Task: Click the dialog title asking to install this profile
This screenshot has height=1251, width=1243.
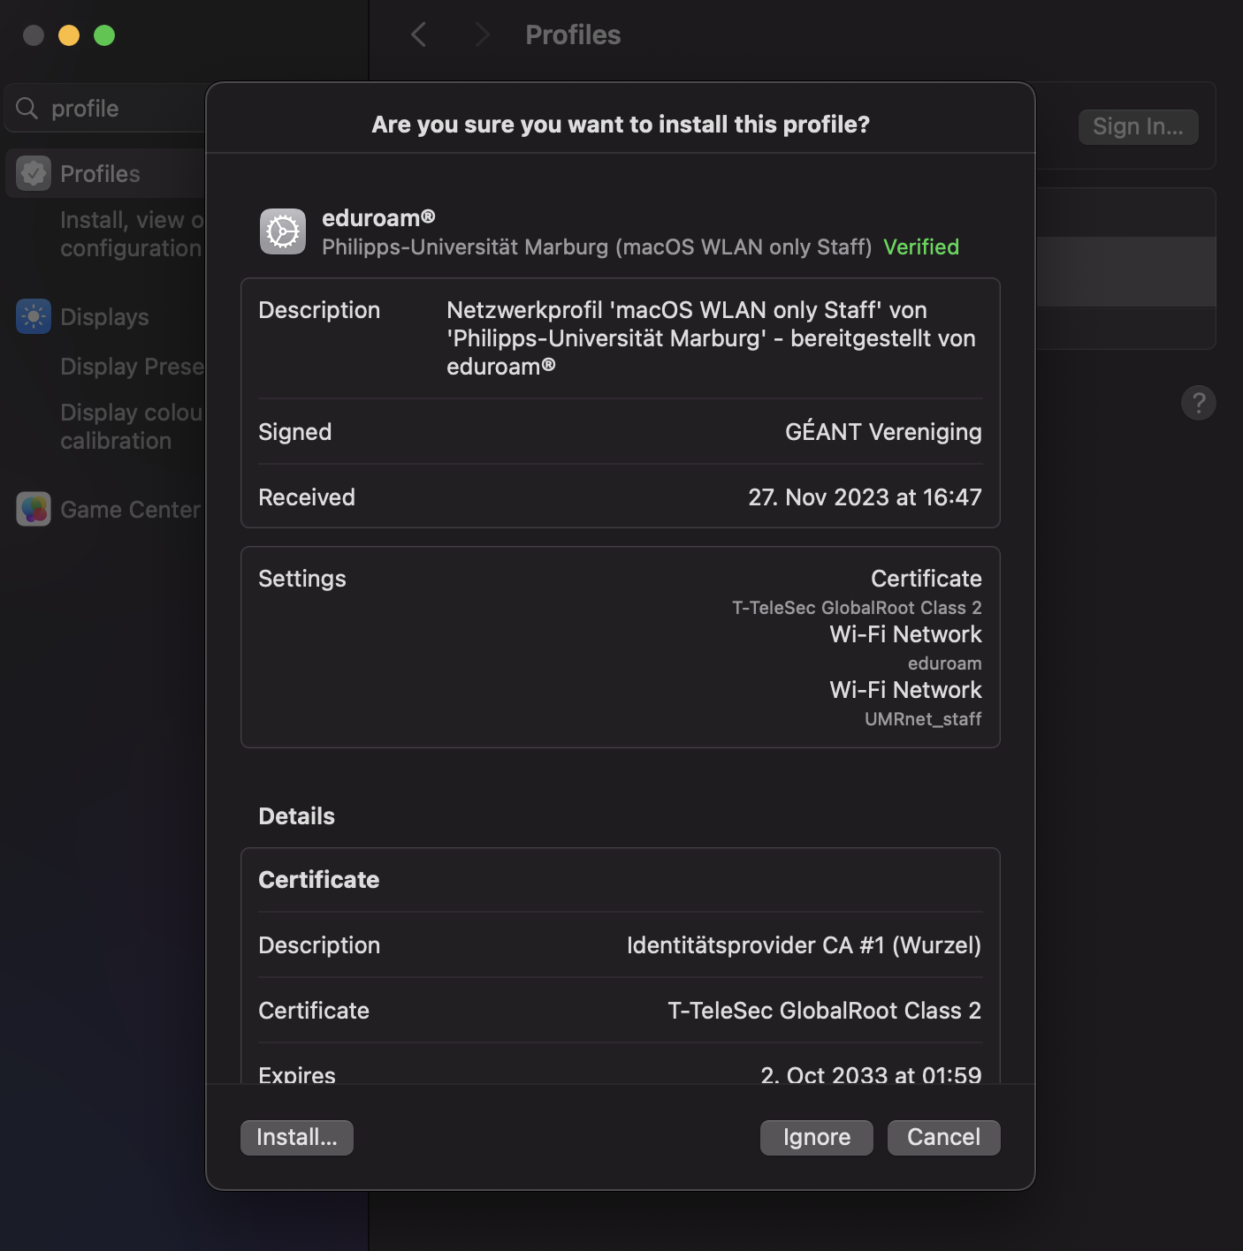Action: pyautogui.click(x=621, y=124)
